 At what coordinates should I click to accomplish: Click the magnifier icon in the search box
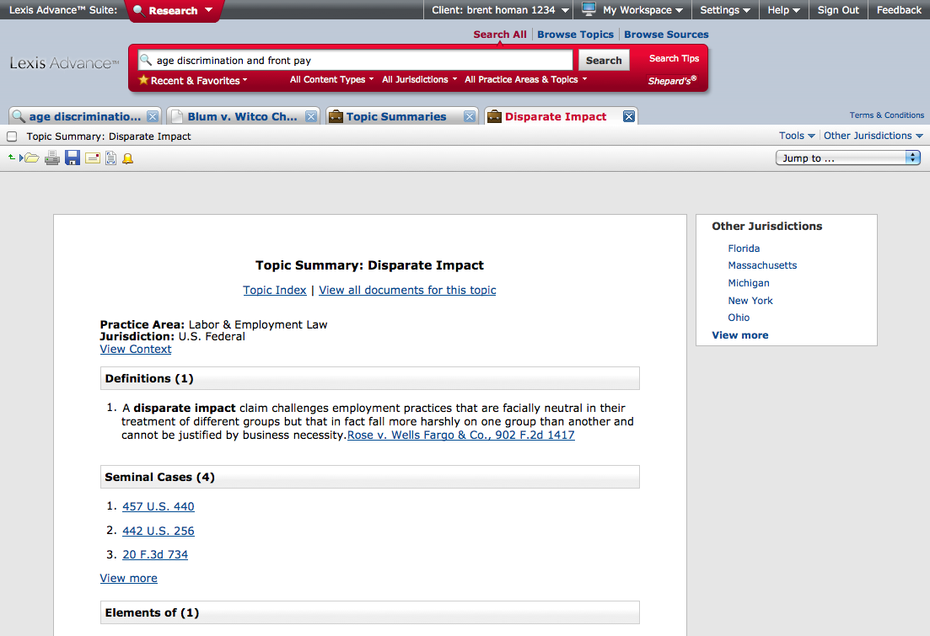[146, 60]
